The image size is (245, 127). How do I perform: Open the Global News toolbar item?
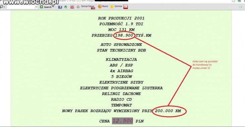[x=85, y=7]
